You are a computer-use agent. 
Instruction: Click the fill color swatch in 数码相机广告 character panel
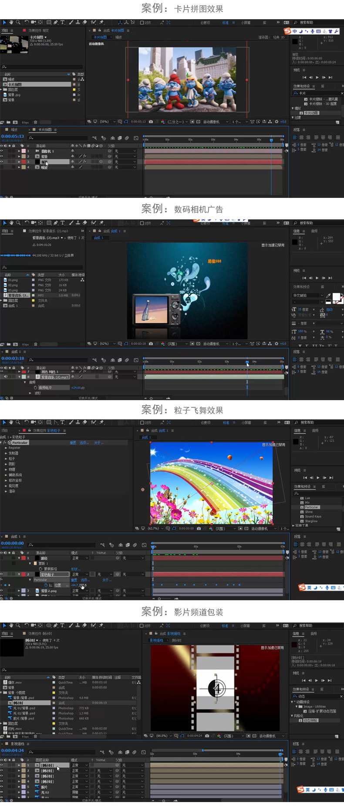click(x=336, y=296)
